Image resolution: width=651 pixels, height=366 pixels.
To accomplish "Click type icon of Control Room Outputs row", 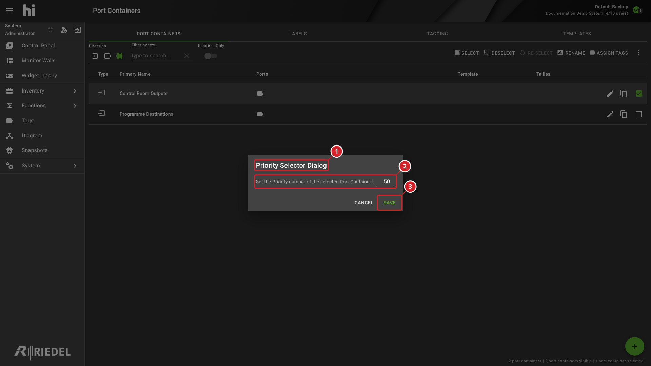I will tap(101, 93).
